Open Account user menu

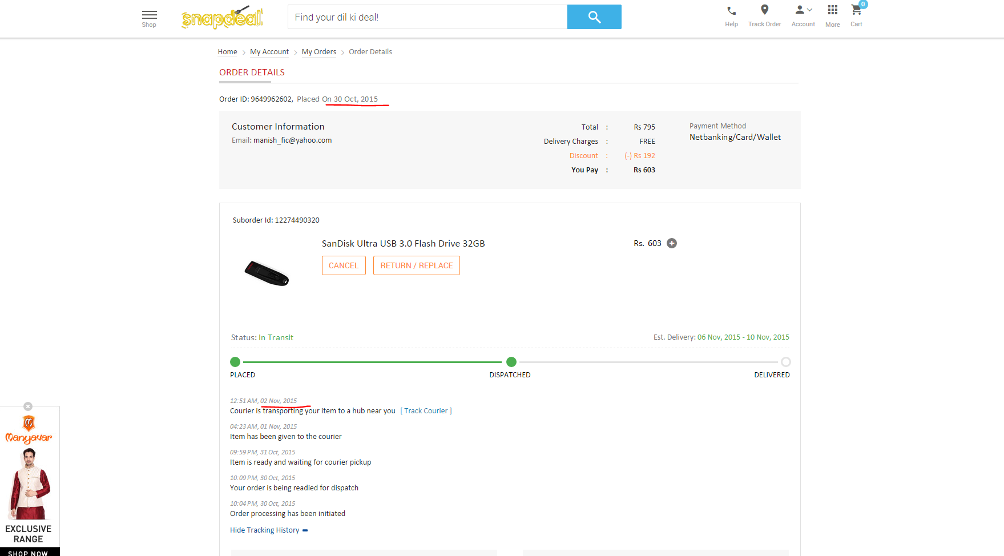pos(803,16)
